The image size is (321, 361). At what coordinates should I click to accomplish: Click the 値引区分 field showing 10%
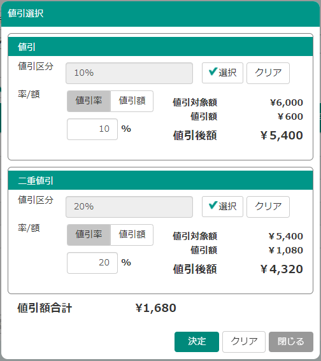point(129,73)
